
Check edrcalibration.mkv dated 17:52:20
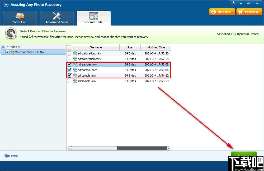point(69,53)
